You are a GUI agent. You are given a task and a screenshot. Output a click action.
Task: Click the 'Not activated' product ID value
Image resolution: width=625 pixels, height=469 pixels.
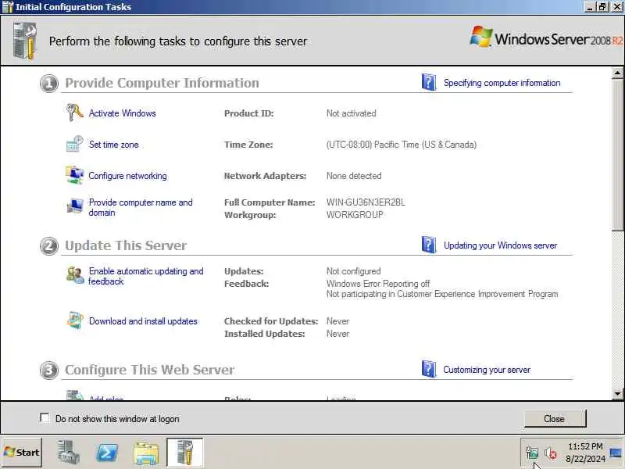351,113
